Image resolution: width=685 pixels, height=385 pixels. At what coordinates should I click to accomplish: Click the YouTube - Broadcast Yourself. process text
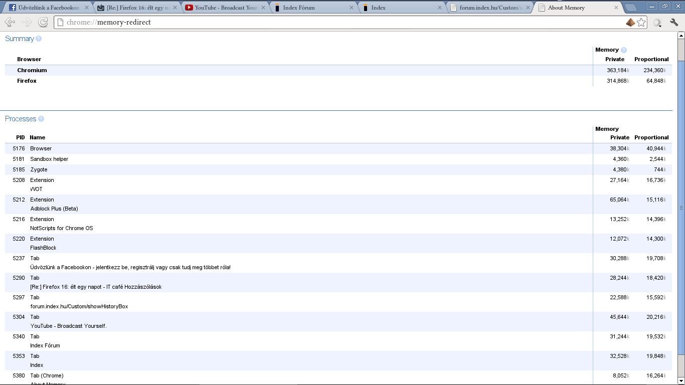click(69, 326)
